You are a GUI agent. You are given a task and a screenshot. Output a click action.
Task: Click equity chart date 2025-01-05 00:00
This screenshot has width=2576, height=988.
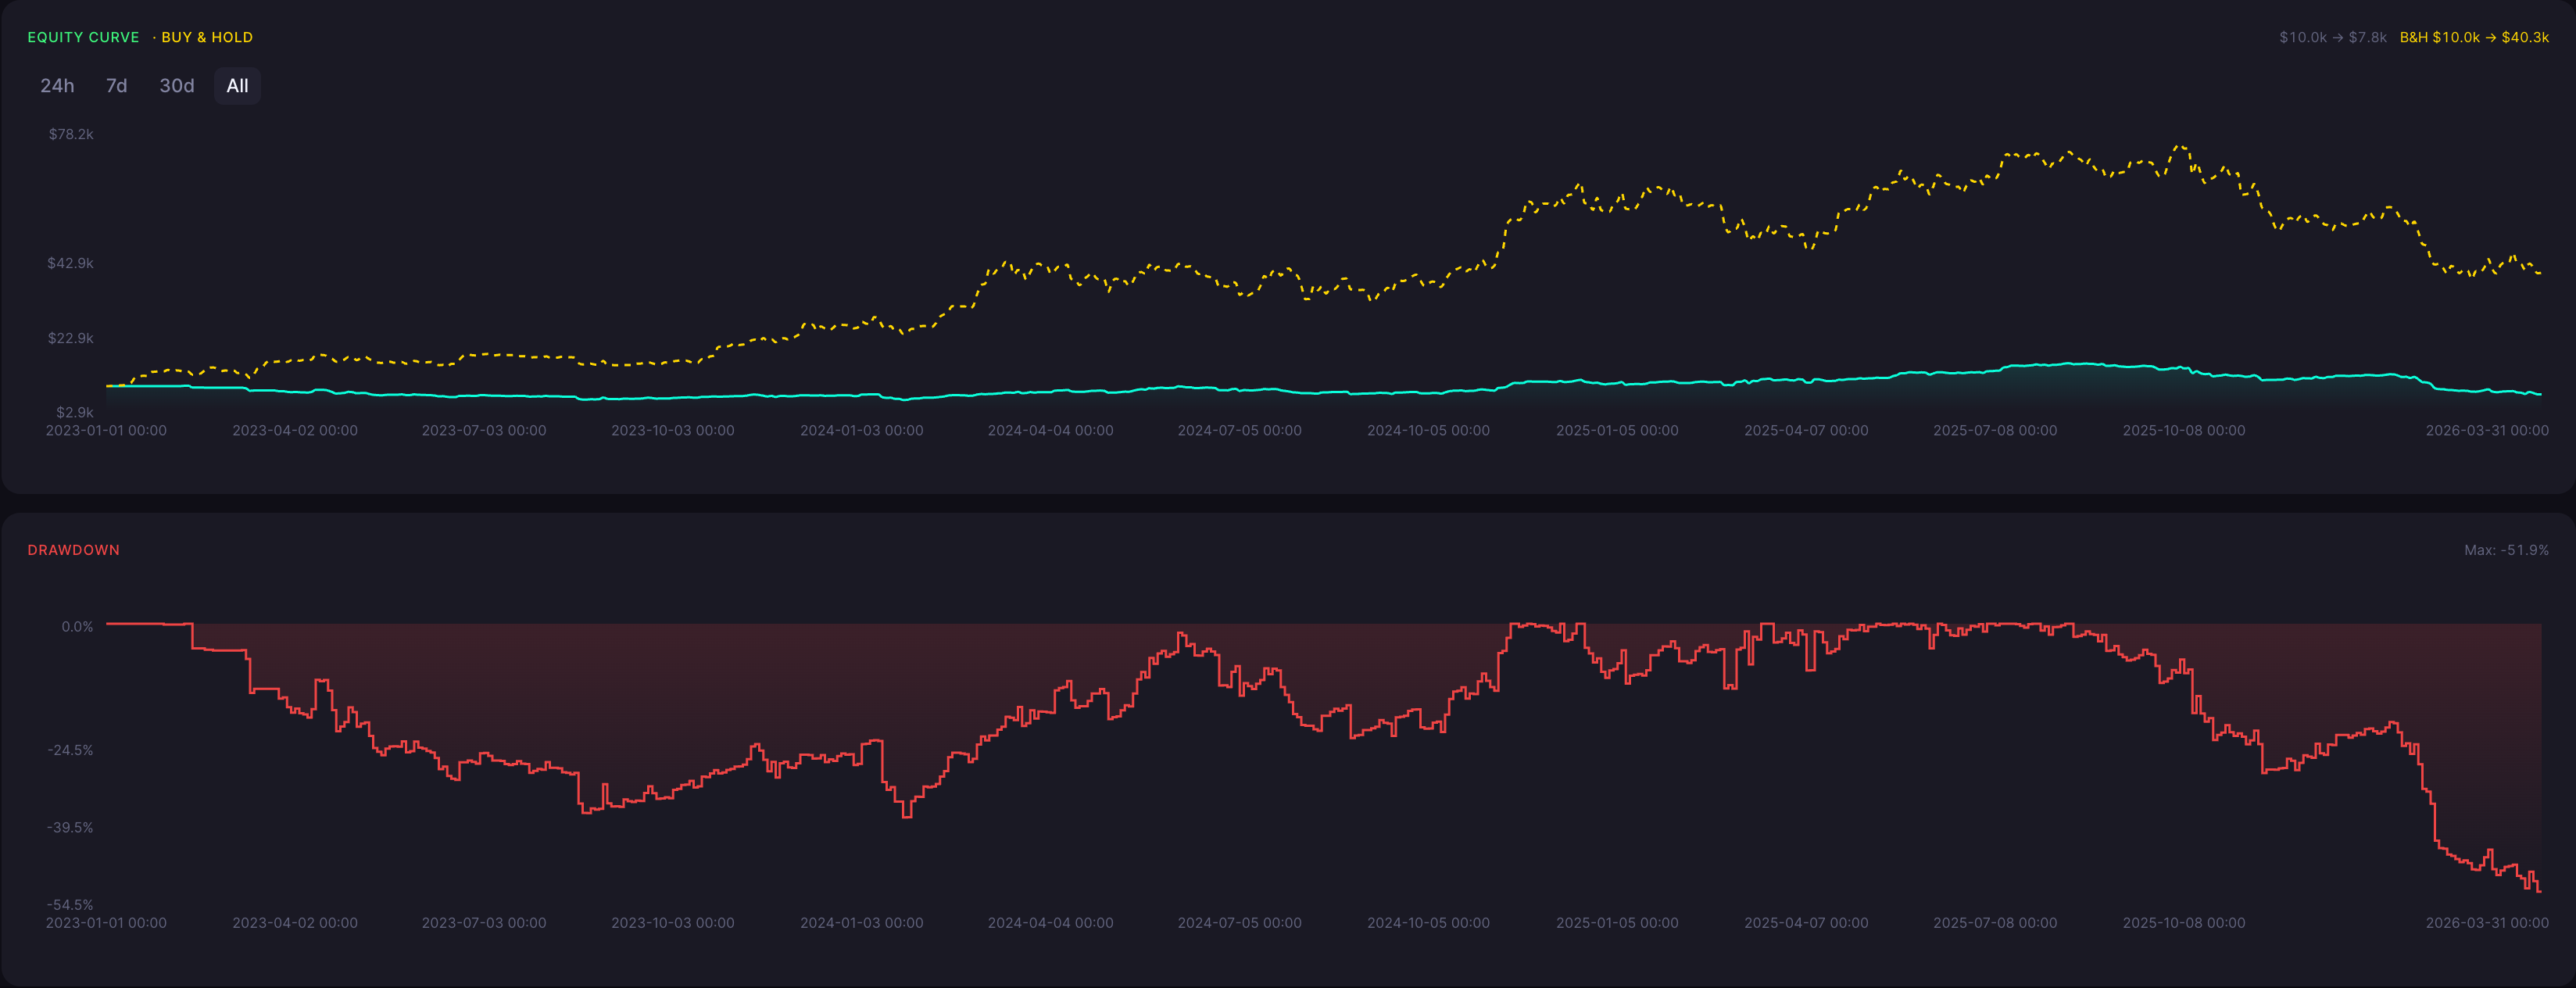tap(1617, 430)
